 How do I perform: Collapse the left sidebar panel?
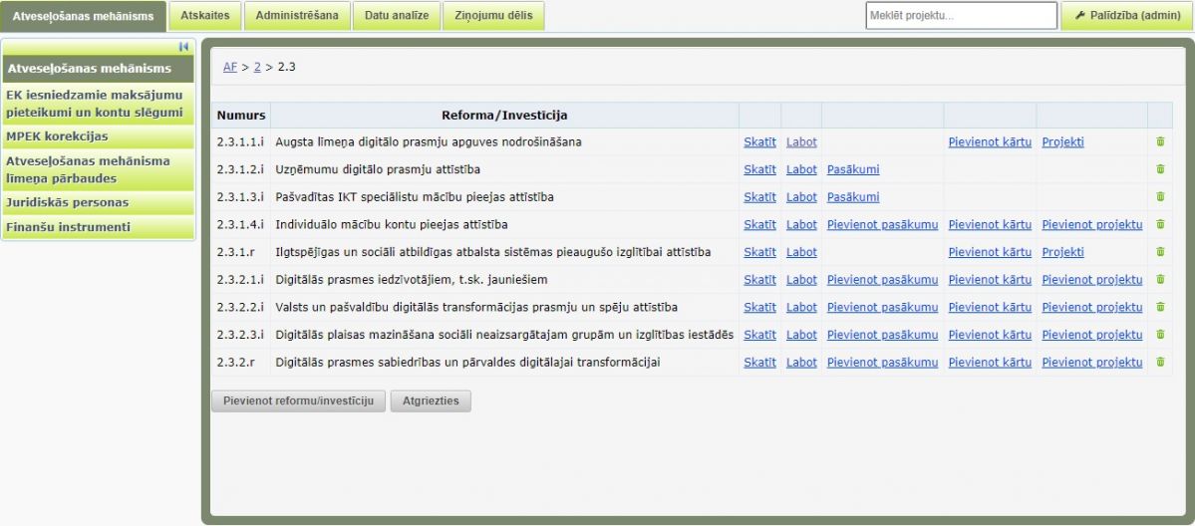click(x=183, y=47)
